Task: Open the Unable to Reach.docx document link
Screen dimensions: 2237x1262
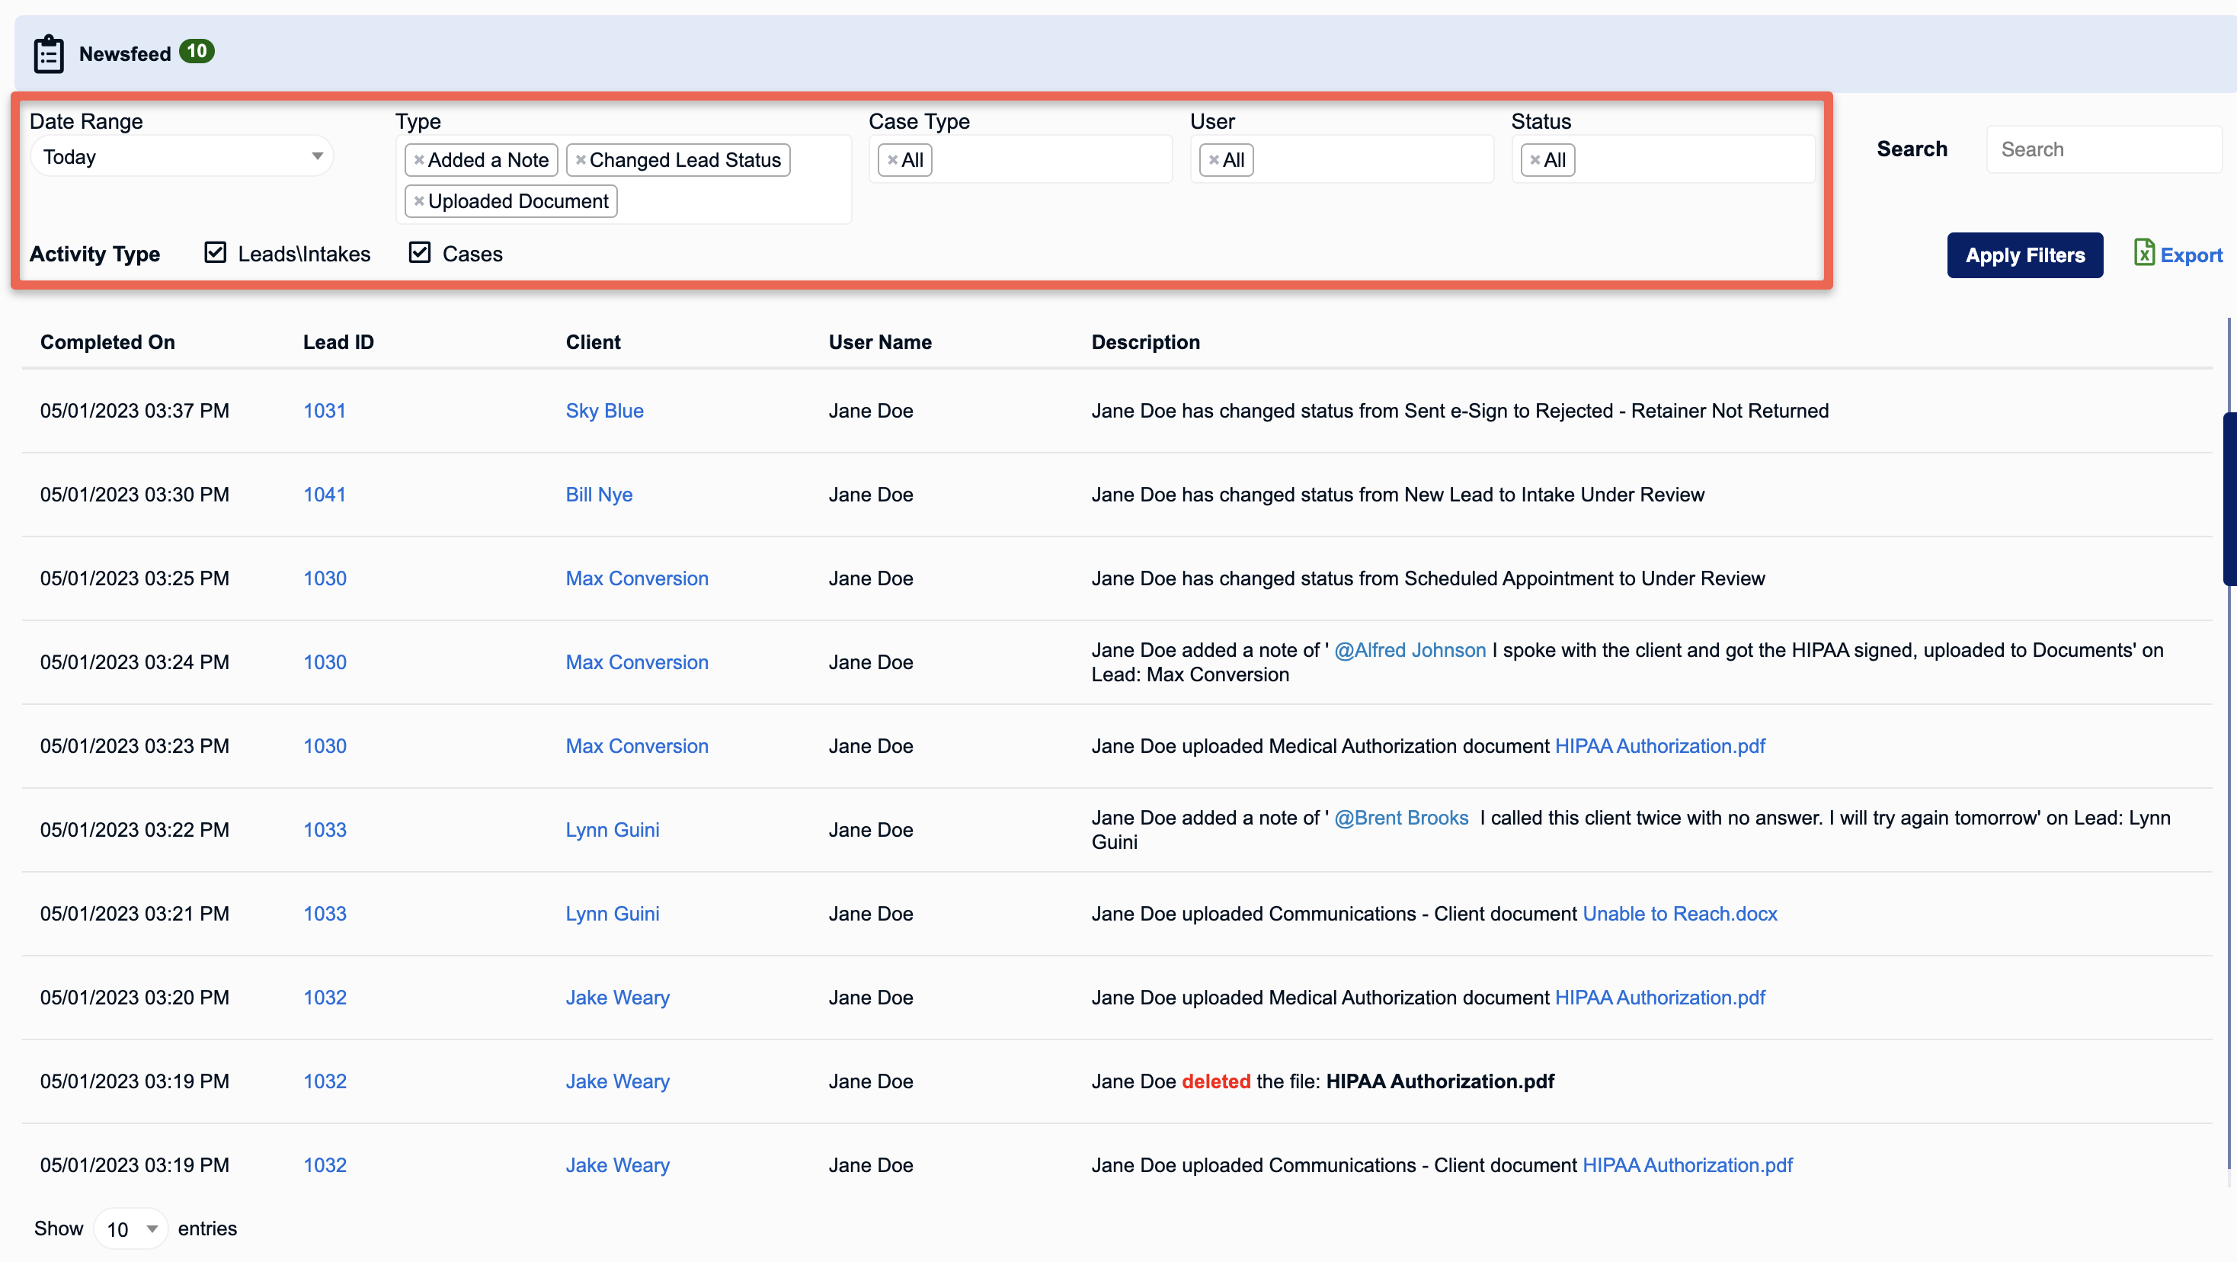Action: (1680, 914)
